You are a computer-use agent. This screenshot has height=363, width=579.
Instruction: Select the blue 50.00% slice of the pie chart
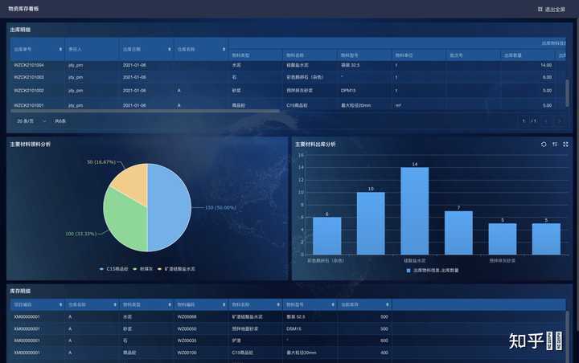170,208
